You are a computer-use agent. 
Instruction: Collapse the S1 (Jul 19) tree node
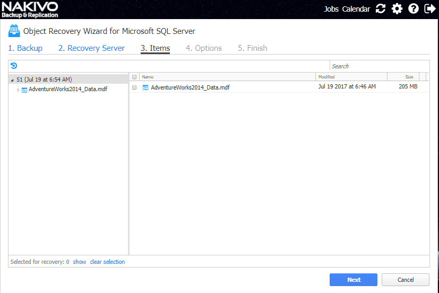[x=12, y=80]
